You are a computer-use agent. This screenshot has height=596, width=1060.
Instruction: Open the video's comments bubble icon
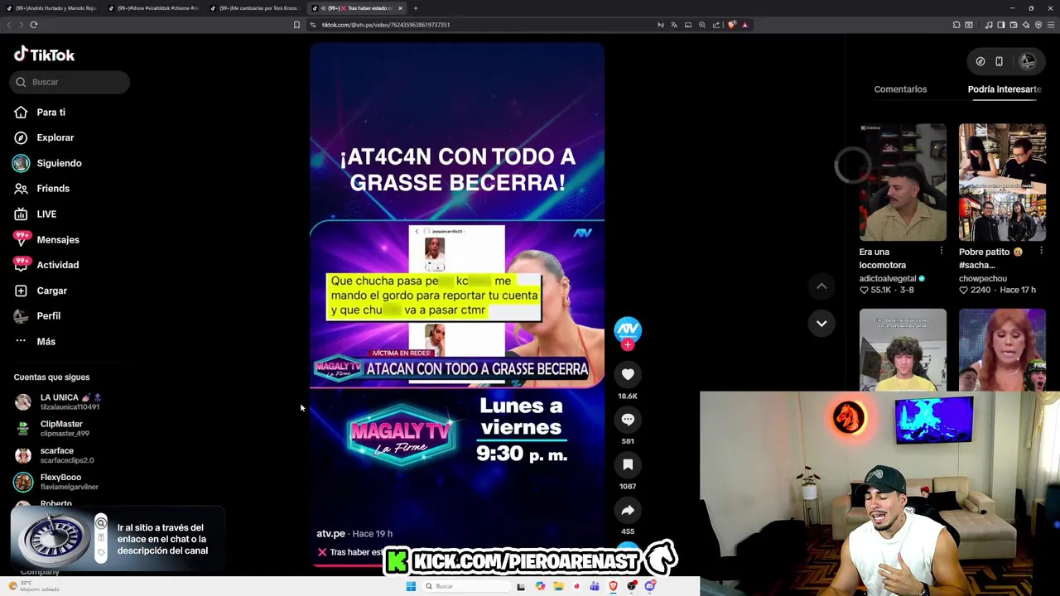[628, 420]
